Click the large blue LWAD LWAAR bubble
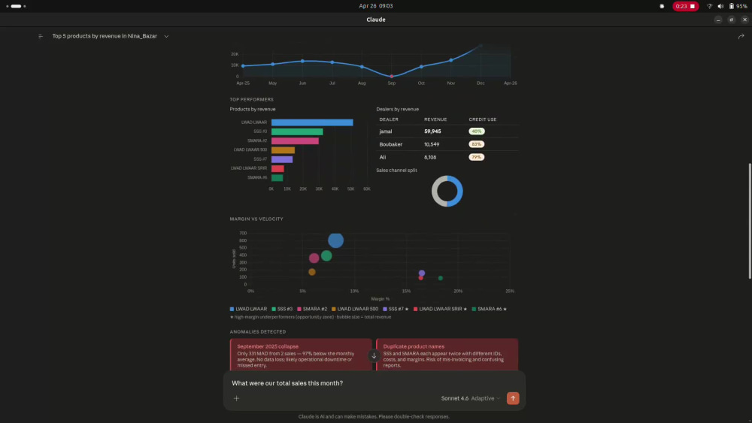Screen dimensions: 752x423 point(335,240)
